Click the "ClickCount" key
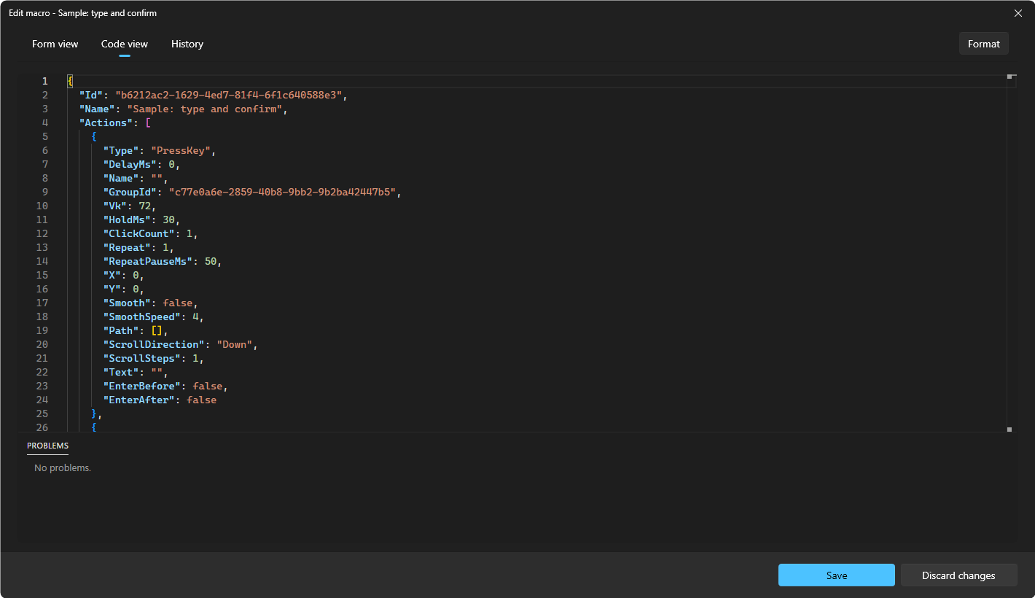 tap(138, 233)
